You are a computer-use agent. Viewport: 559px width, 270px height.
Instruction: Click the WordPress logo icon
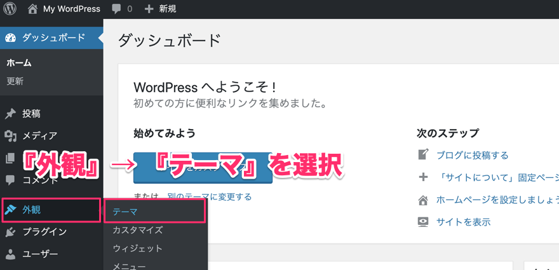coord(10,9)
